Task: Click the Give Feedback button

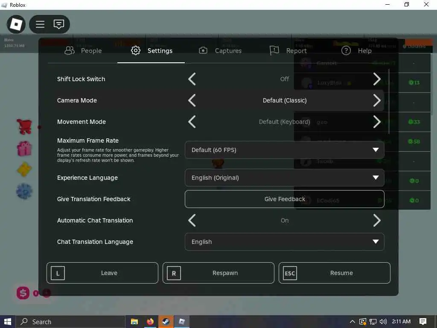Action: point(285,199)
